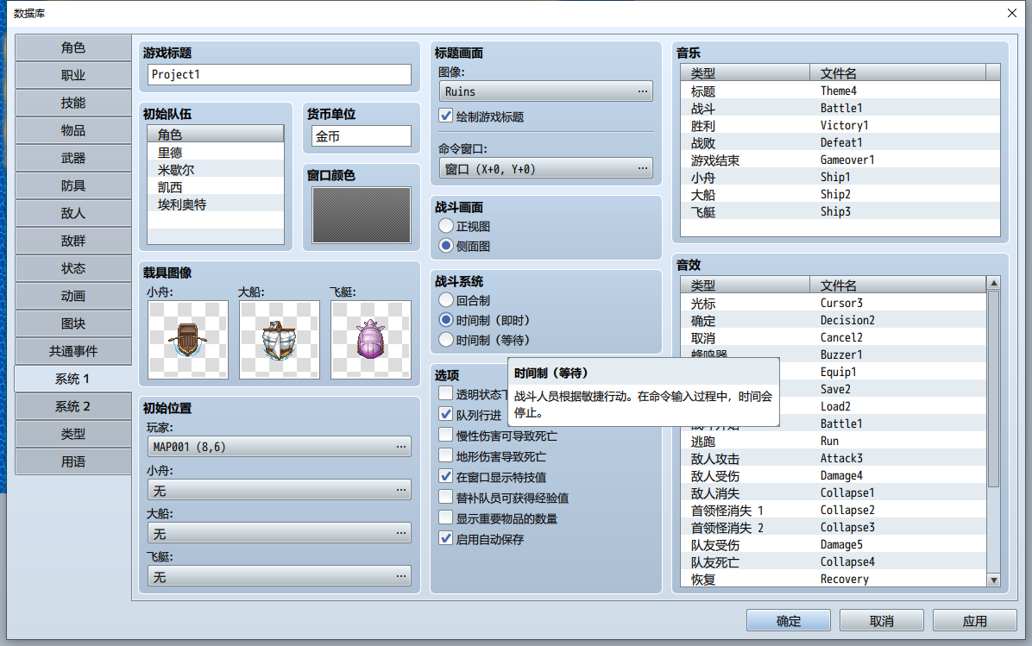Select the 回合制 battle system

point(446,300)
